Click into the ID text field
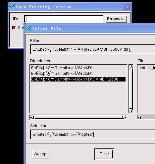Image resolution: width=155 pixels, height=164 pixels. pos(64,19)
